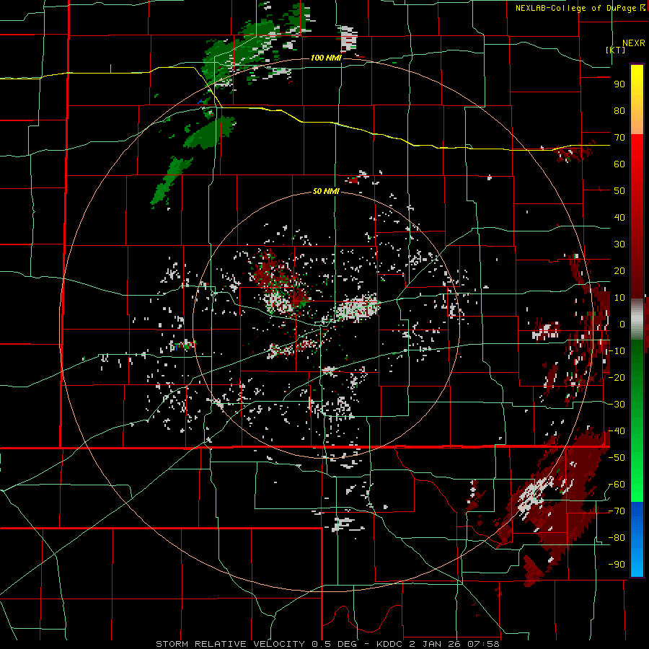Click the -80 value on the velocity scale
Viewport: 649px width, 649px height.
tap(617, 538)
